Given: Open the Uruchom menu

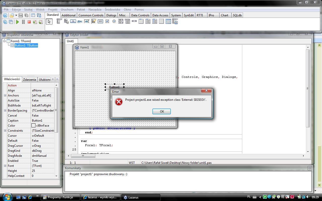Looking at the screenshot, I should [x=67, y=10].
